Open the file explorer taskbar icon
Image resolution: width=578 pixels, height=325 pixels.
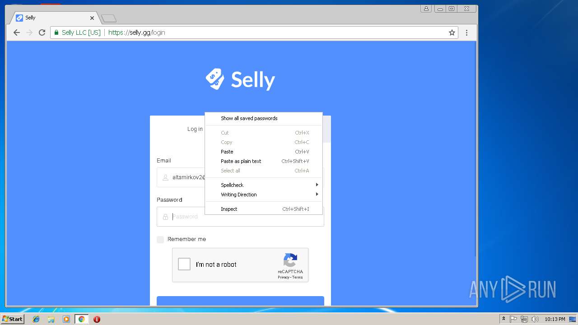[51, 319]
